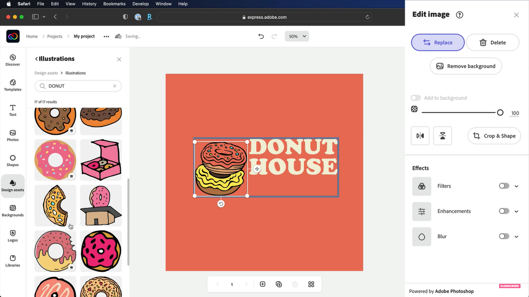Screen dimensions: 529x297
Task: Click the Illustrations panel scrollbar
Action: click(x=128, y=222)
